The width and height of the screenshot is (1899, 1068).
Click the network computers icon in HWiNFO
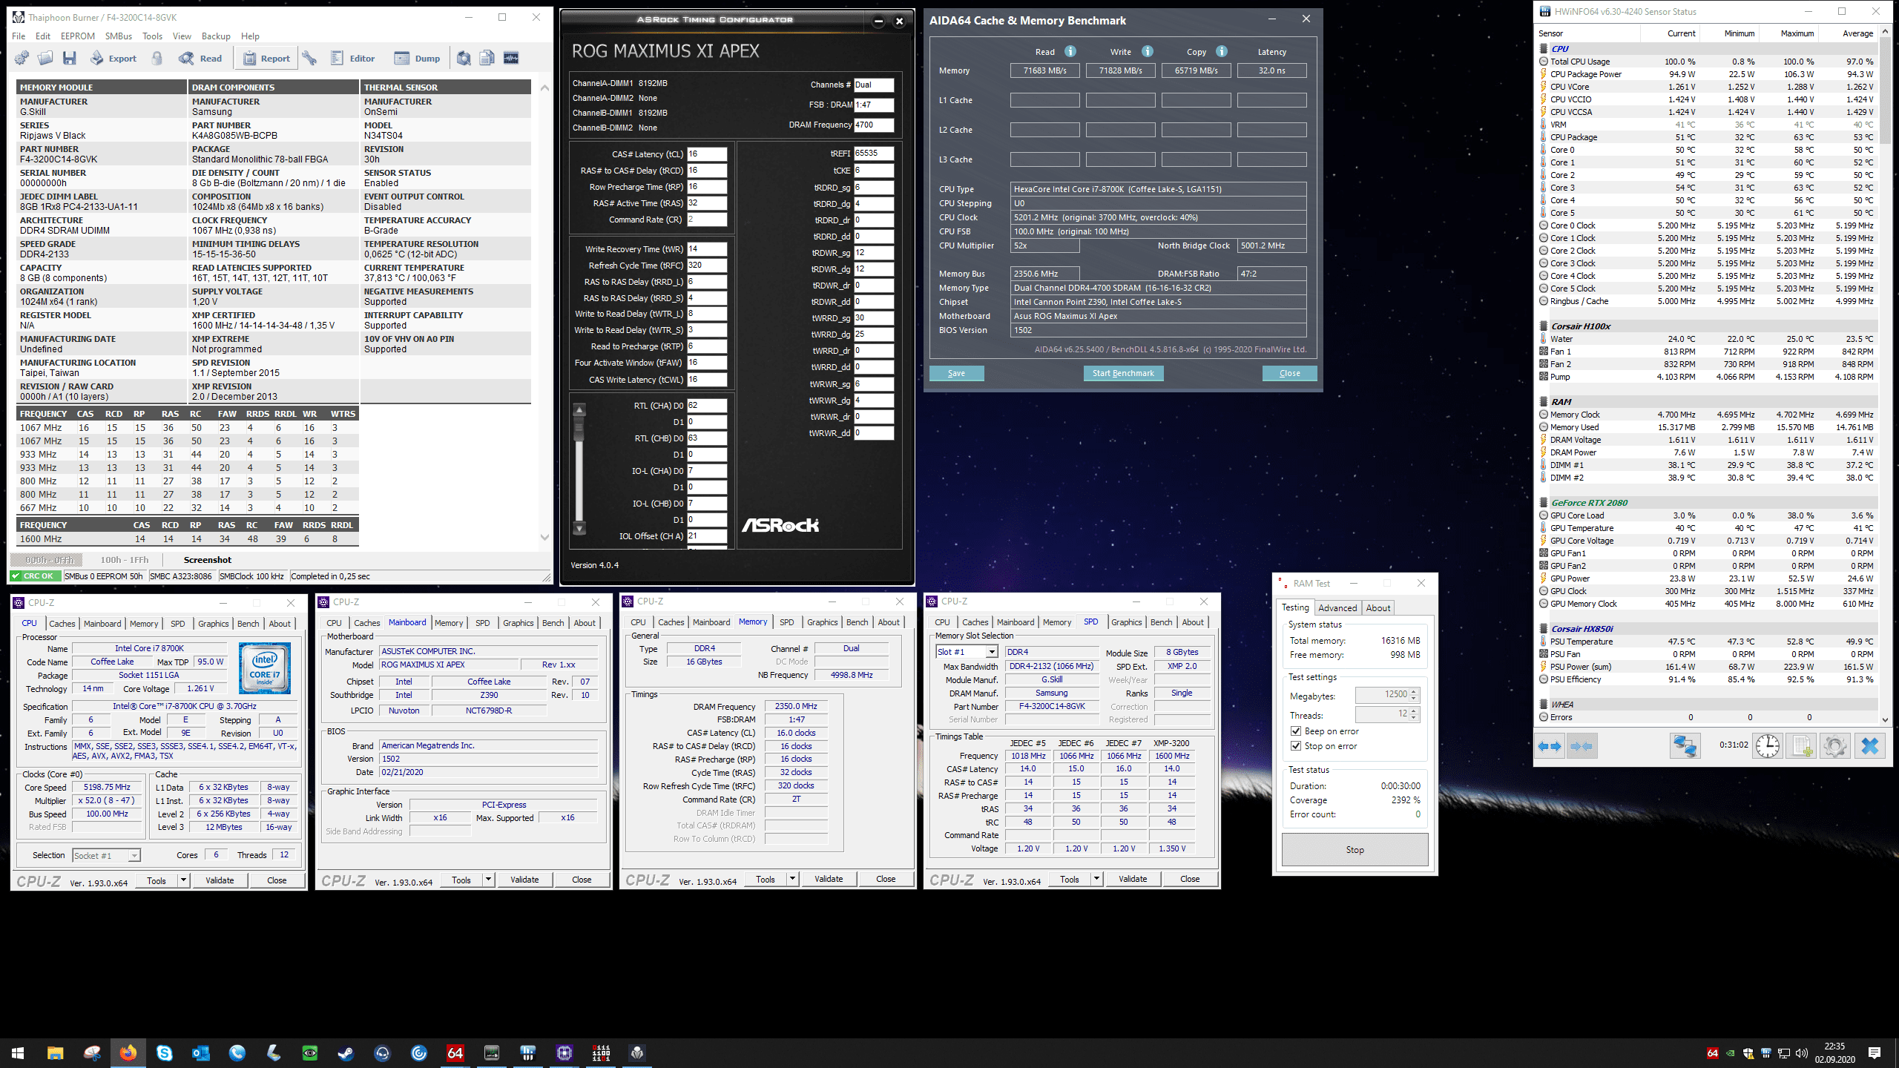[1685, 746]
